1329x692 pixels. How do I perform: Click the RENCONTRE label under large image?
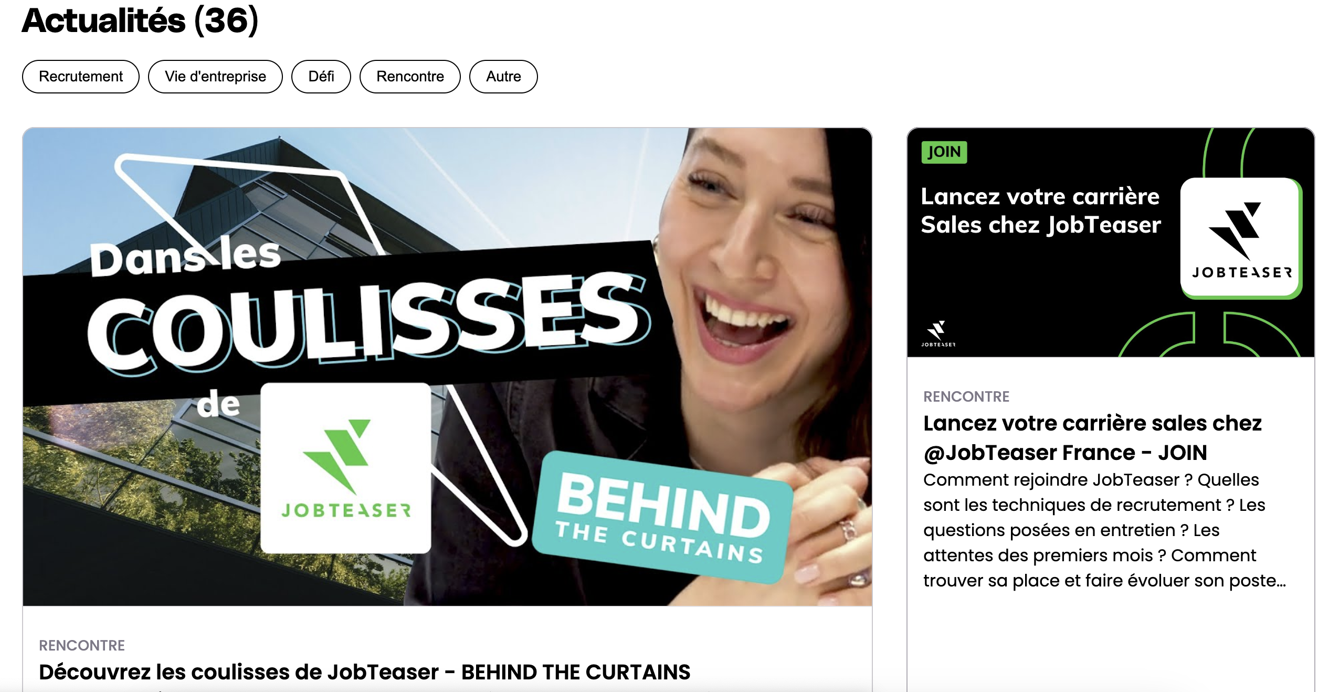[82, 645]
